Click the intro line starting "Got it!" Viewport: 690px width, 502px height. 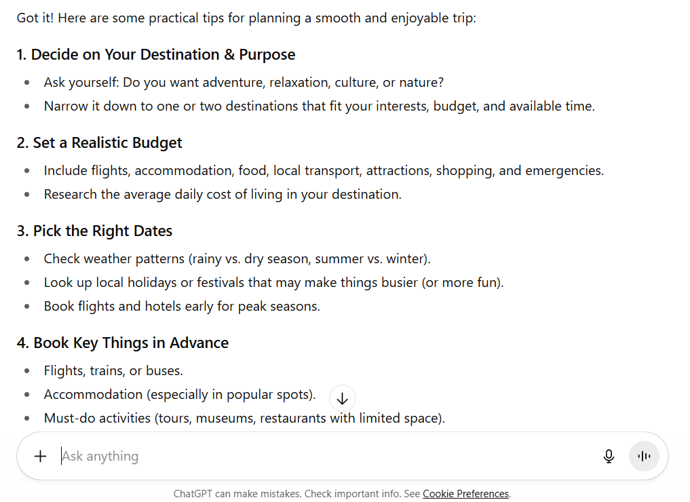246,18
